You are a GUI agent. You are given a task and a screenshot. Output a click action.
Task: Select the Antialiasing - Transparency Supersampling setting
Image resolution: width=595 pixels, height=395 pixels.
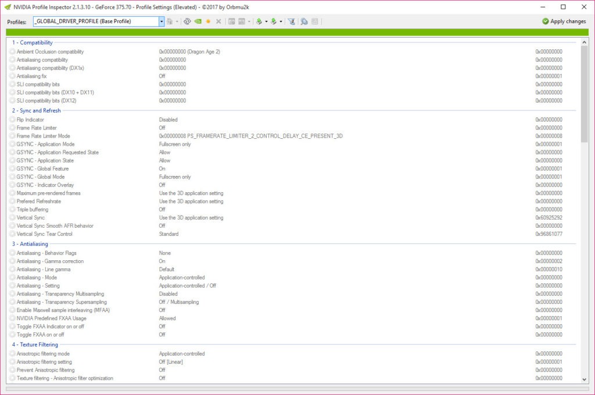[62, 302]
